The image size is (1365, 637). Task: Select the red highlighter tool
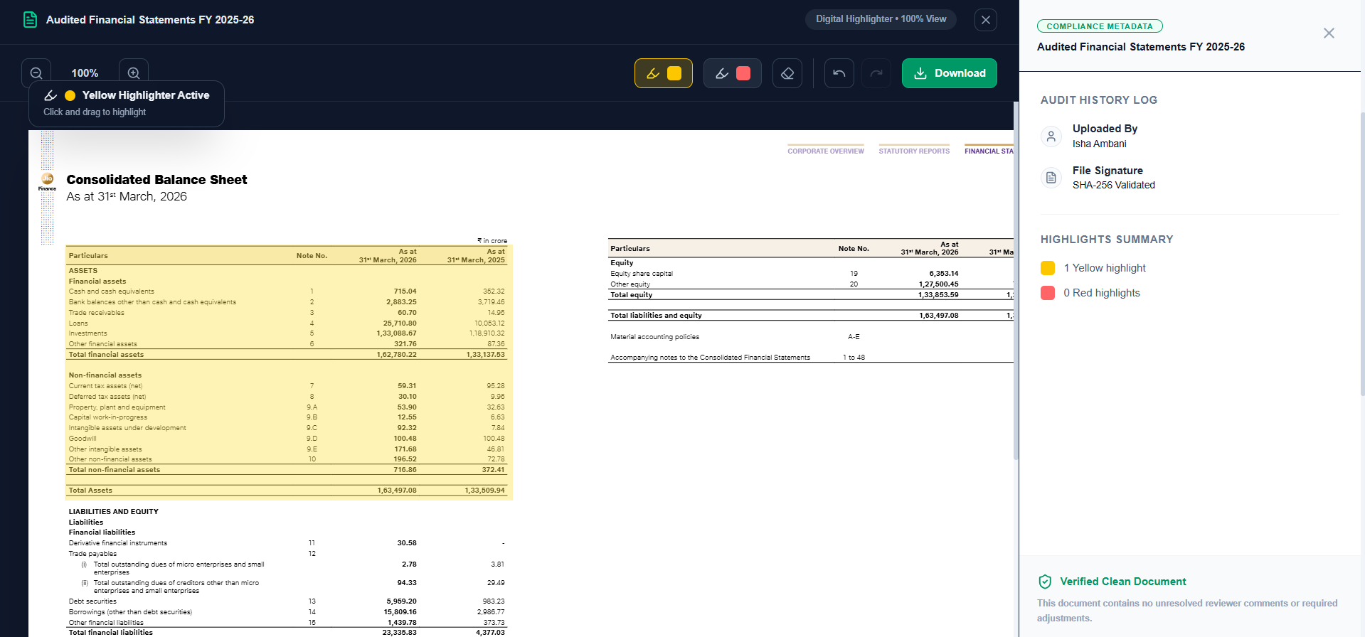(733, 73)
